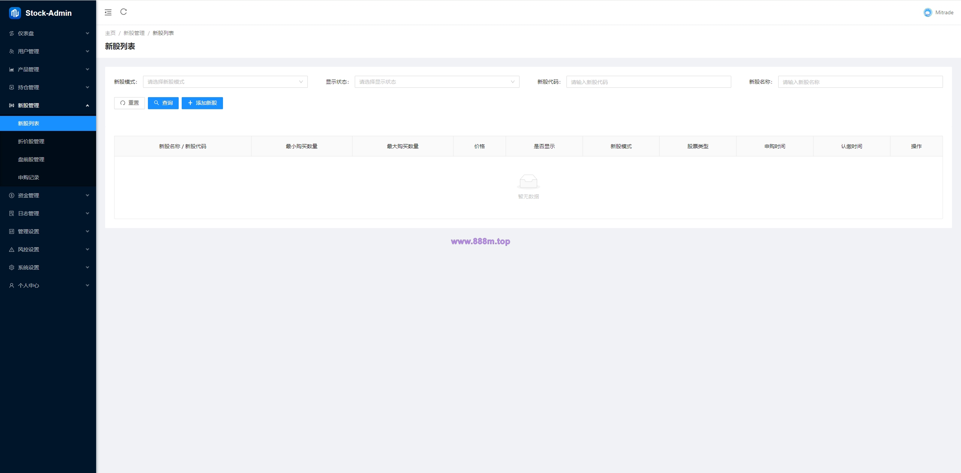The image size is (961, 473).
Task: Expand the 资金管理 menu chevron
Action: pyautogui.click(x=87, y=195)
